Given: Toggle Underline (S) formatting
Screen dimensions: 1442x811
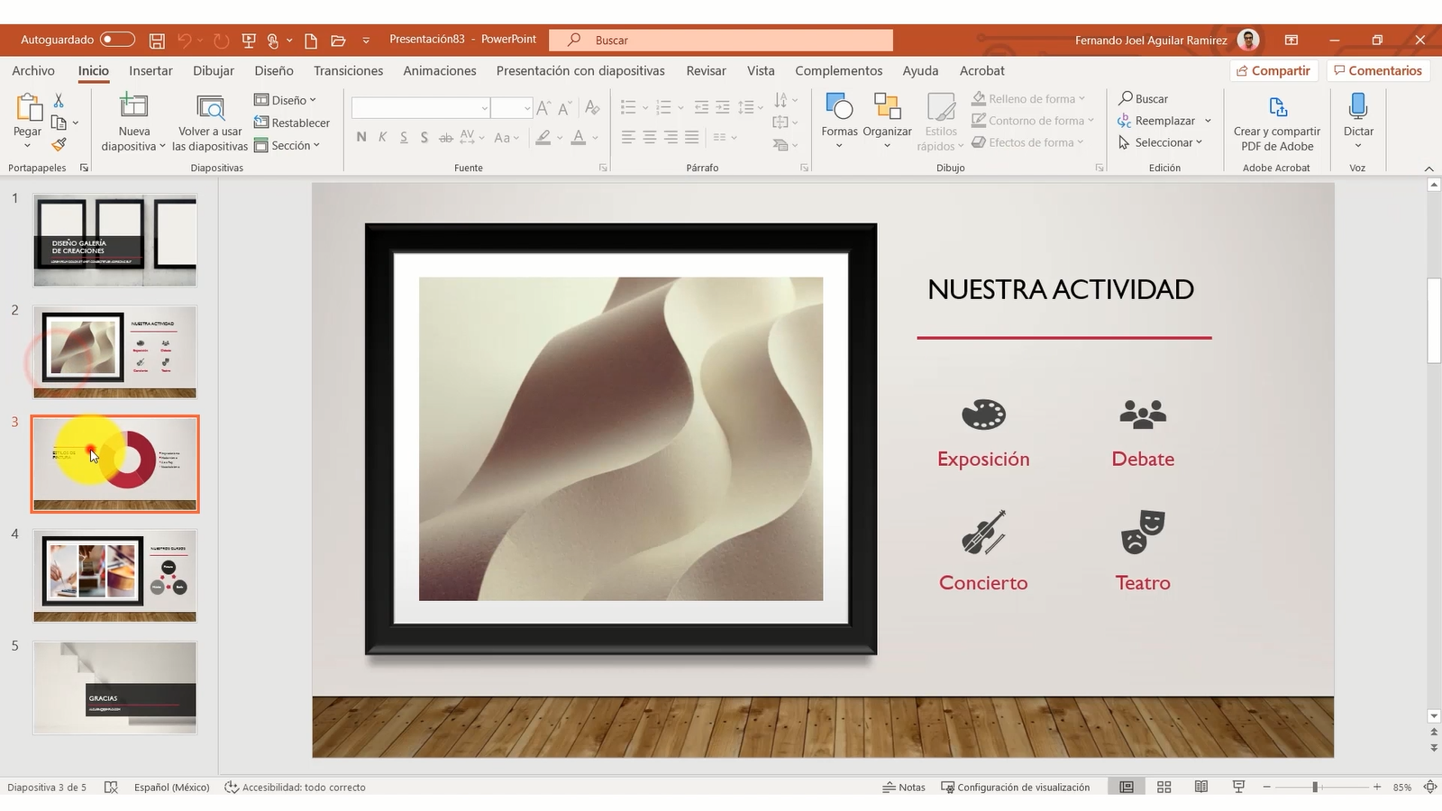Looking at the screenshot, I should point(403,137).
